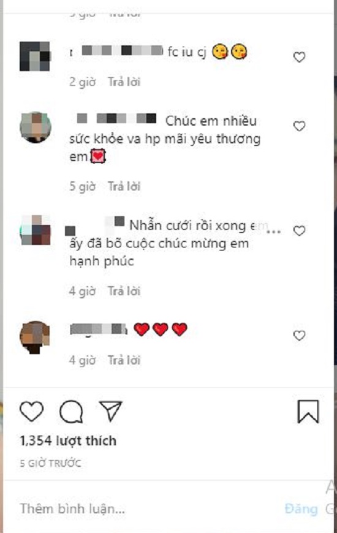Like the three red hearts comment
Screen dimensions: 337x533
click(299, 336)
